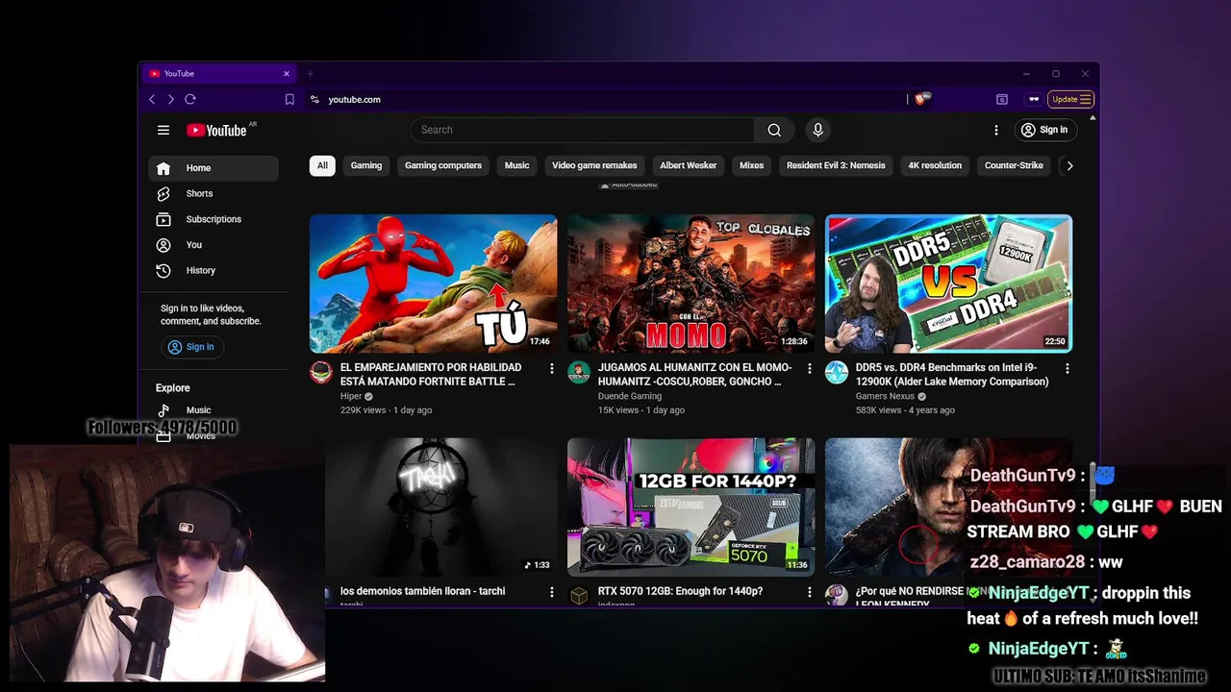Open options for DDR5 vs DDR4 video
This screenshot has height=692, width=1231.
pos(1067,368)
